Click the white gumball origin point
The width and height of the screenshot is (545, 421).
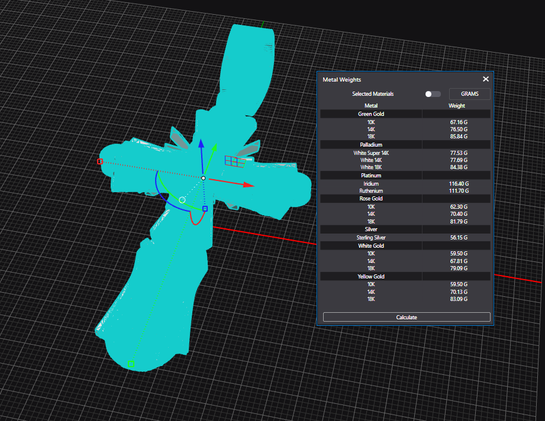203,178
